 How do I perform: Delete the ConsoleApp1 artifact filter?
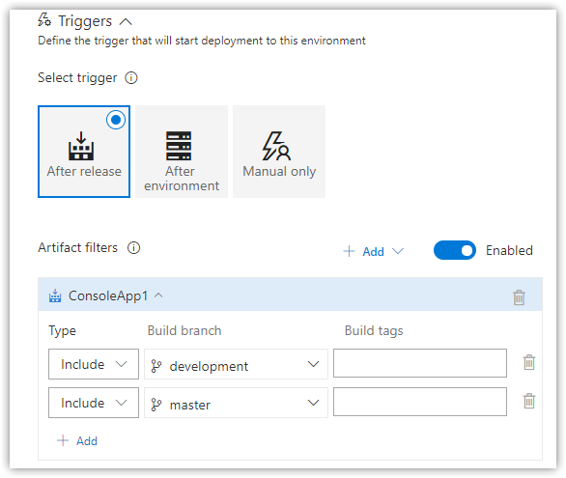point(519,297)
